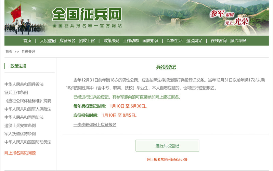
Task: Click the 全国征兵网 site logo title
Action: (x=87, y=14)
